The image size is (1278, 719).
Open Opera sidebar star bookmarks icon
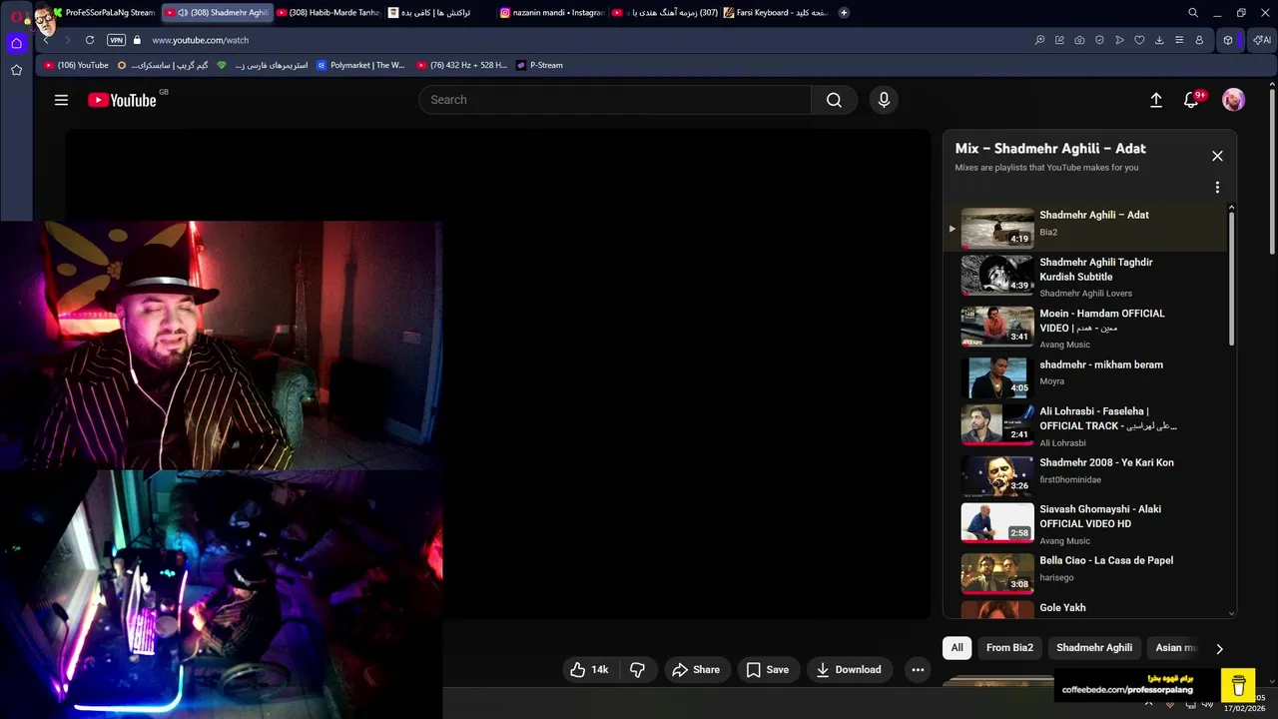point(16,70)
